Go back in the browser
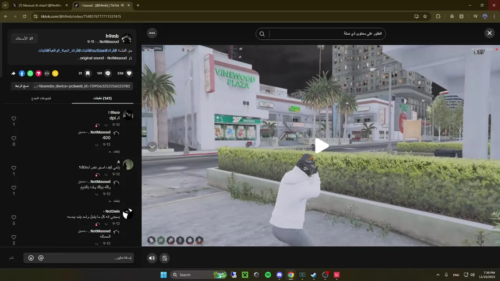 (x=6, y=16)
